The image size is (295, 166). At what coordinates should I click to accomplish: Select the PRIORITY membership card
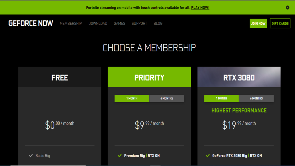(149, 77)
